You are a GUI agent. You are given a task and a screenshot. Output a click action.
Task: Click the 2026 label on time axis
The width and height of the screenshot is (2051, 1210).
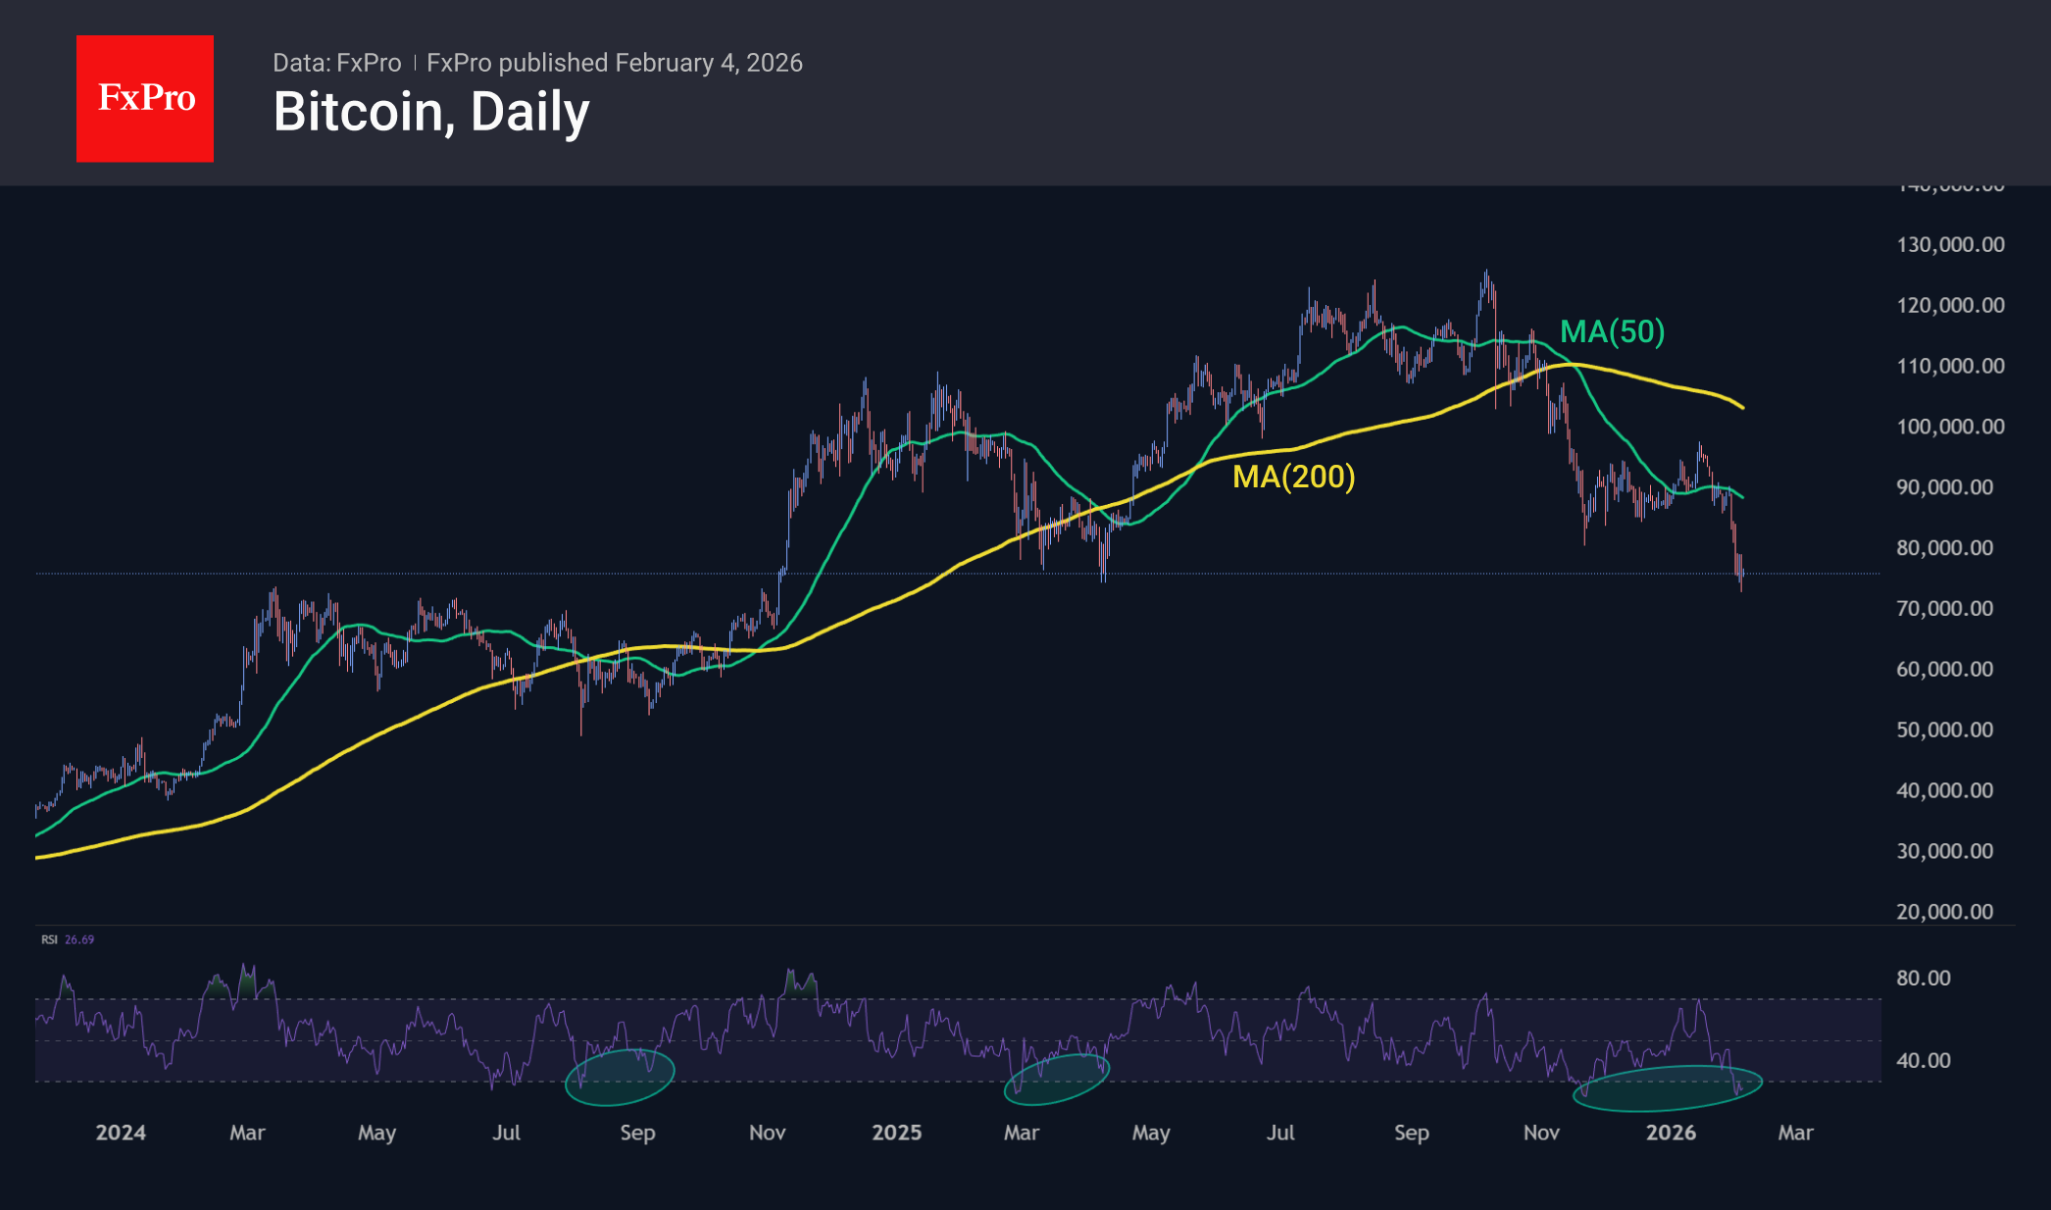[1671, 1133]
